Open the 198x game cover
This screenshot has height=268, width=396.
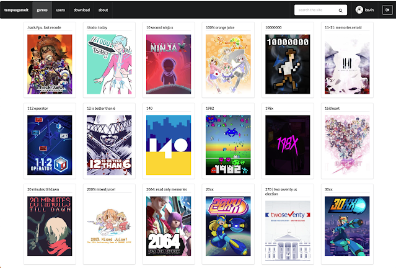tap(288, 145)
